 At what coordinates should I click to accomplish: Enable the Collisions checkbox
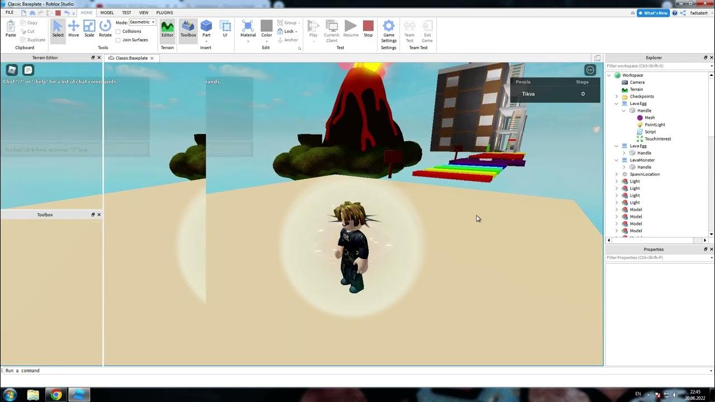coord(118,31)
